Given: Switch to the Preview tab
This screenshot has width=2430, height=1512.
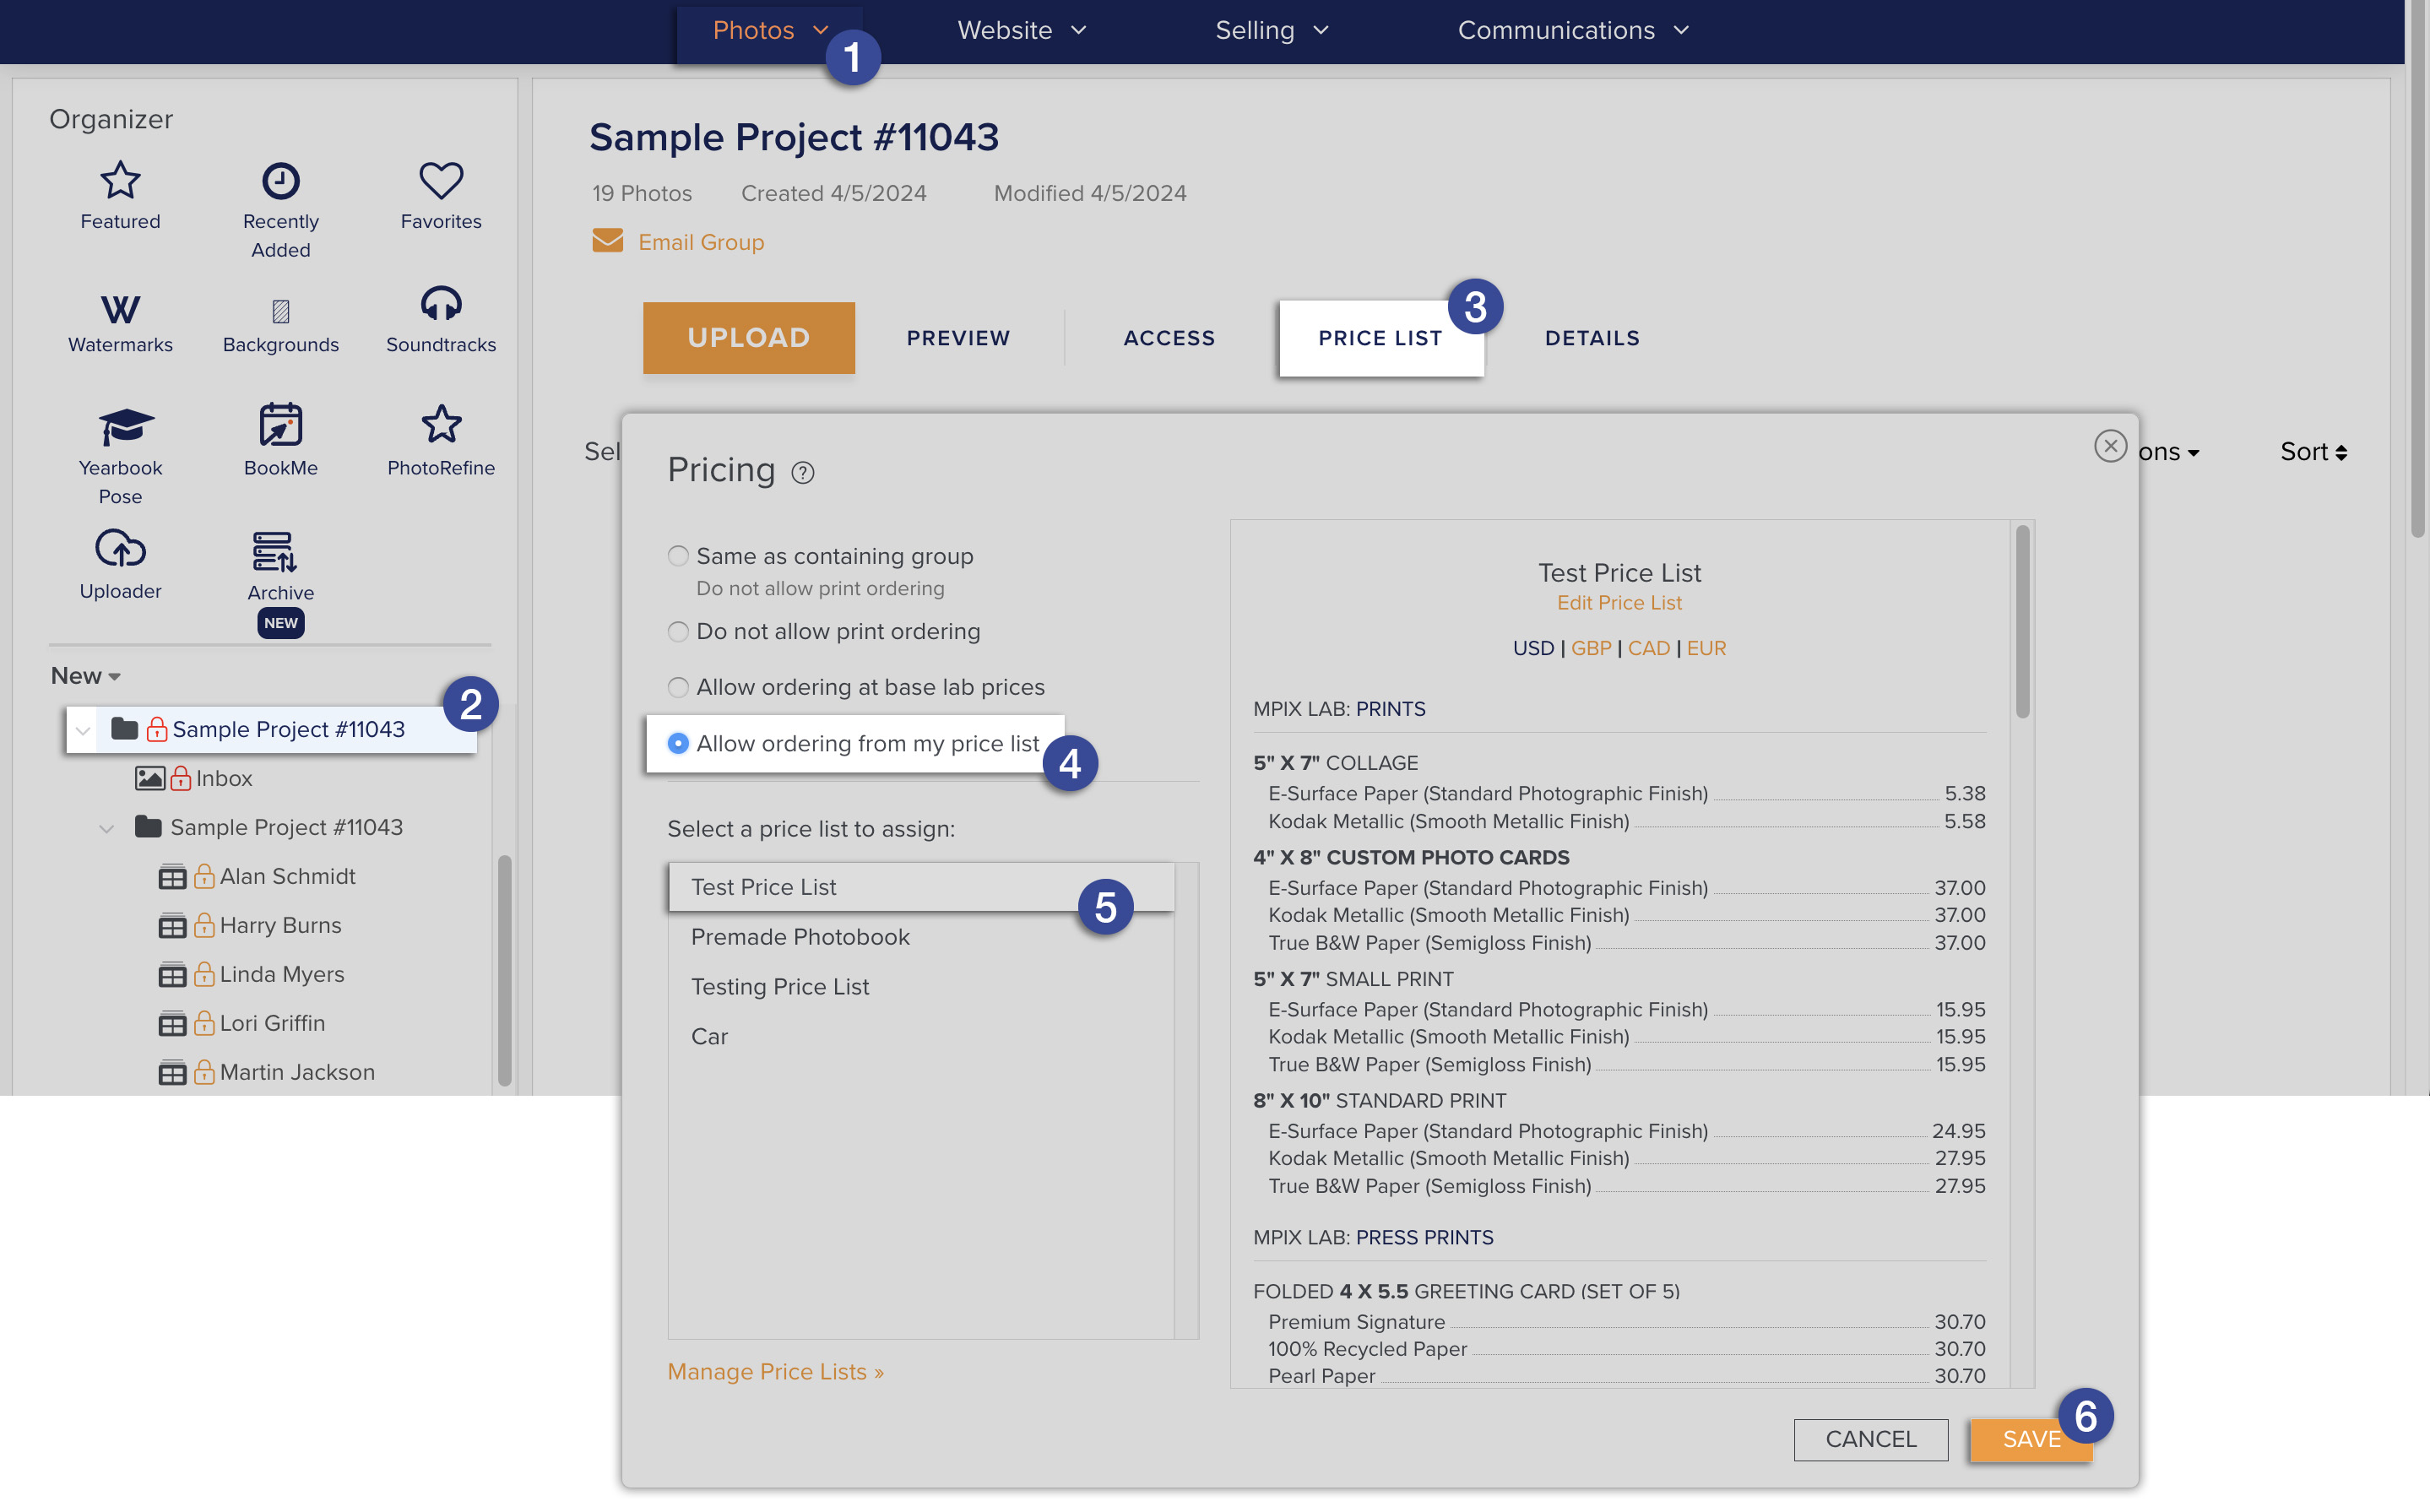Looking at the screenshot, I should 958,338.
